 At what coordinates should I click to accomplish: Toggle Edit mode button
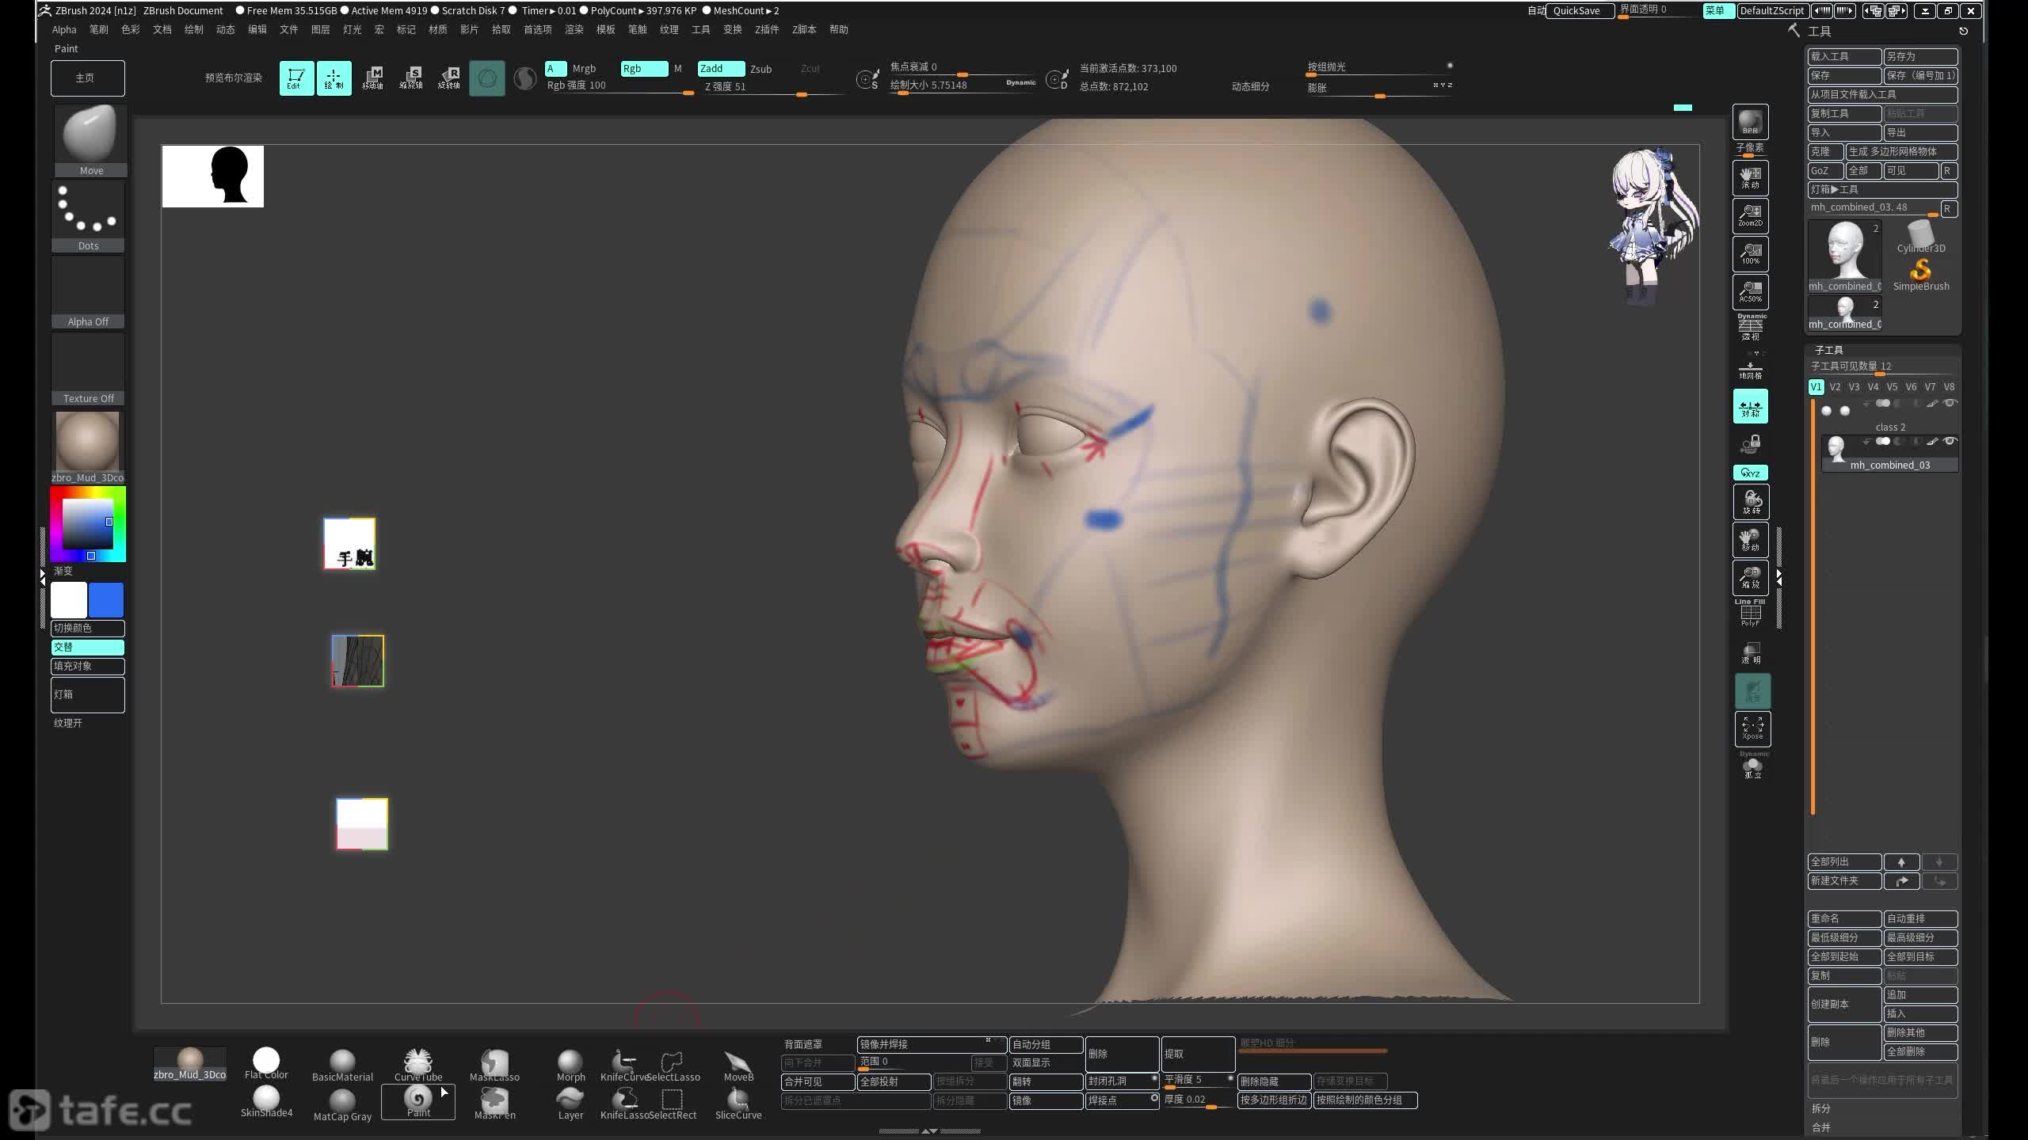296,78
